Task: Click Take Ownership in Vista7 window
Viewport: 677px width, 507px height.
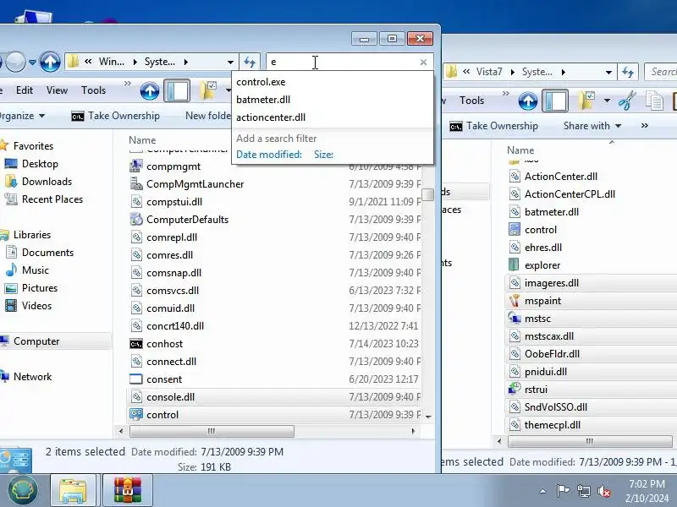Action: [x=494, y=126]
